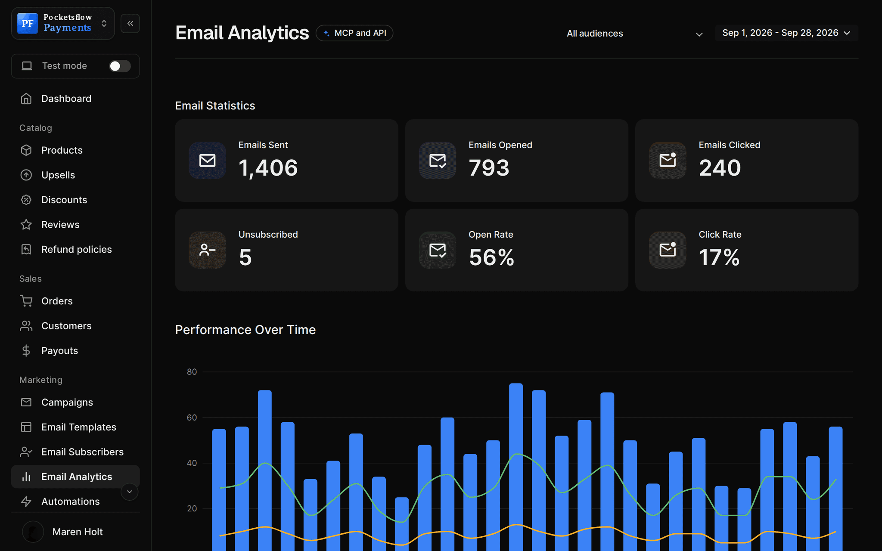Viewport: 882px width, 551px height.
Task: Click the Payouts dollar icon
Action: [26, 351]
